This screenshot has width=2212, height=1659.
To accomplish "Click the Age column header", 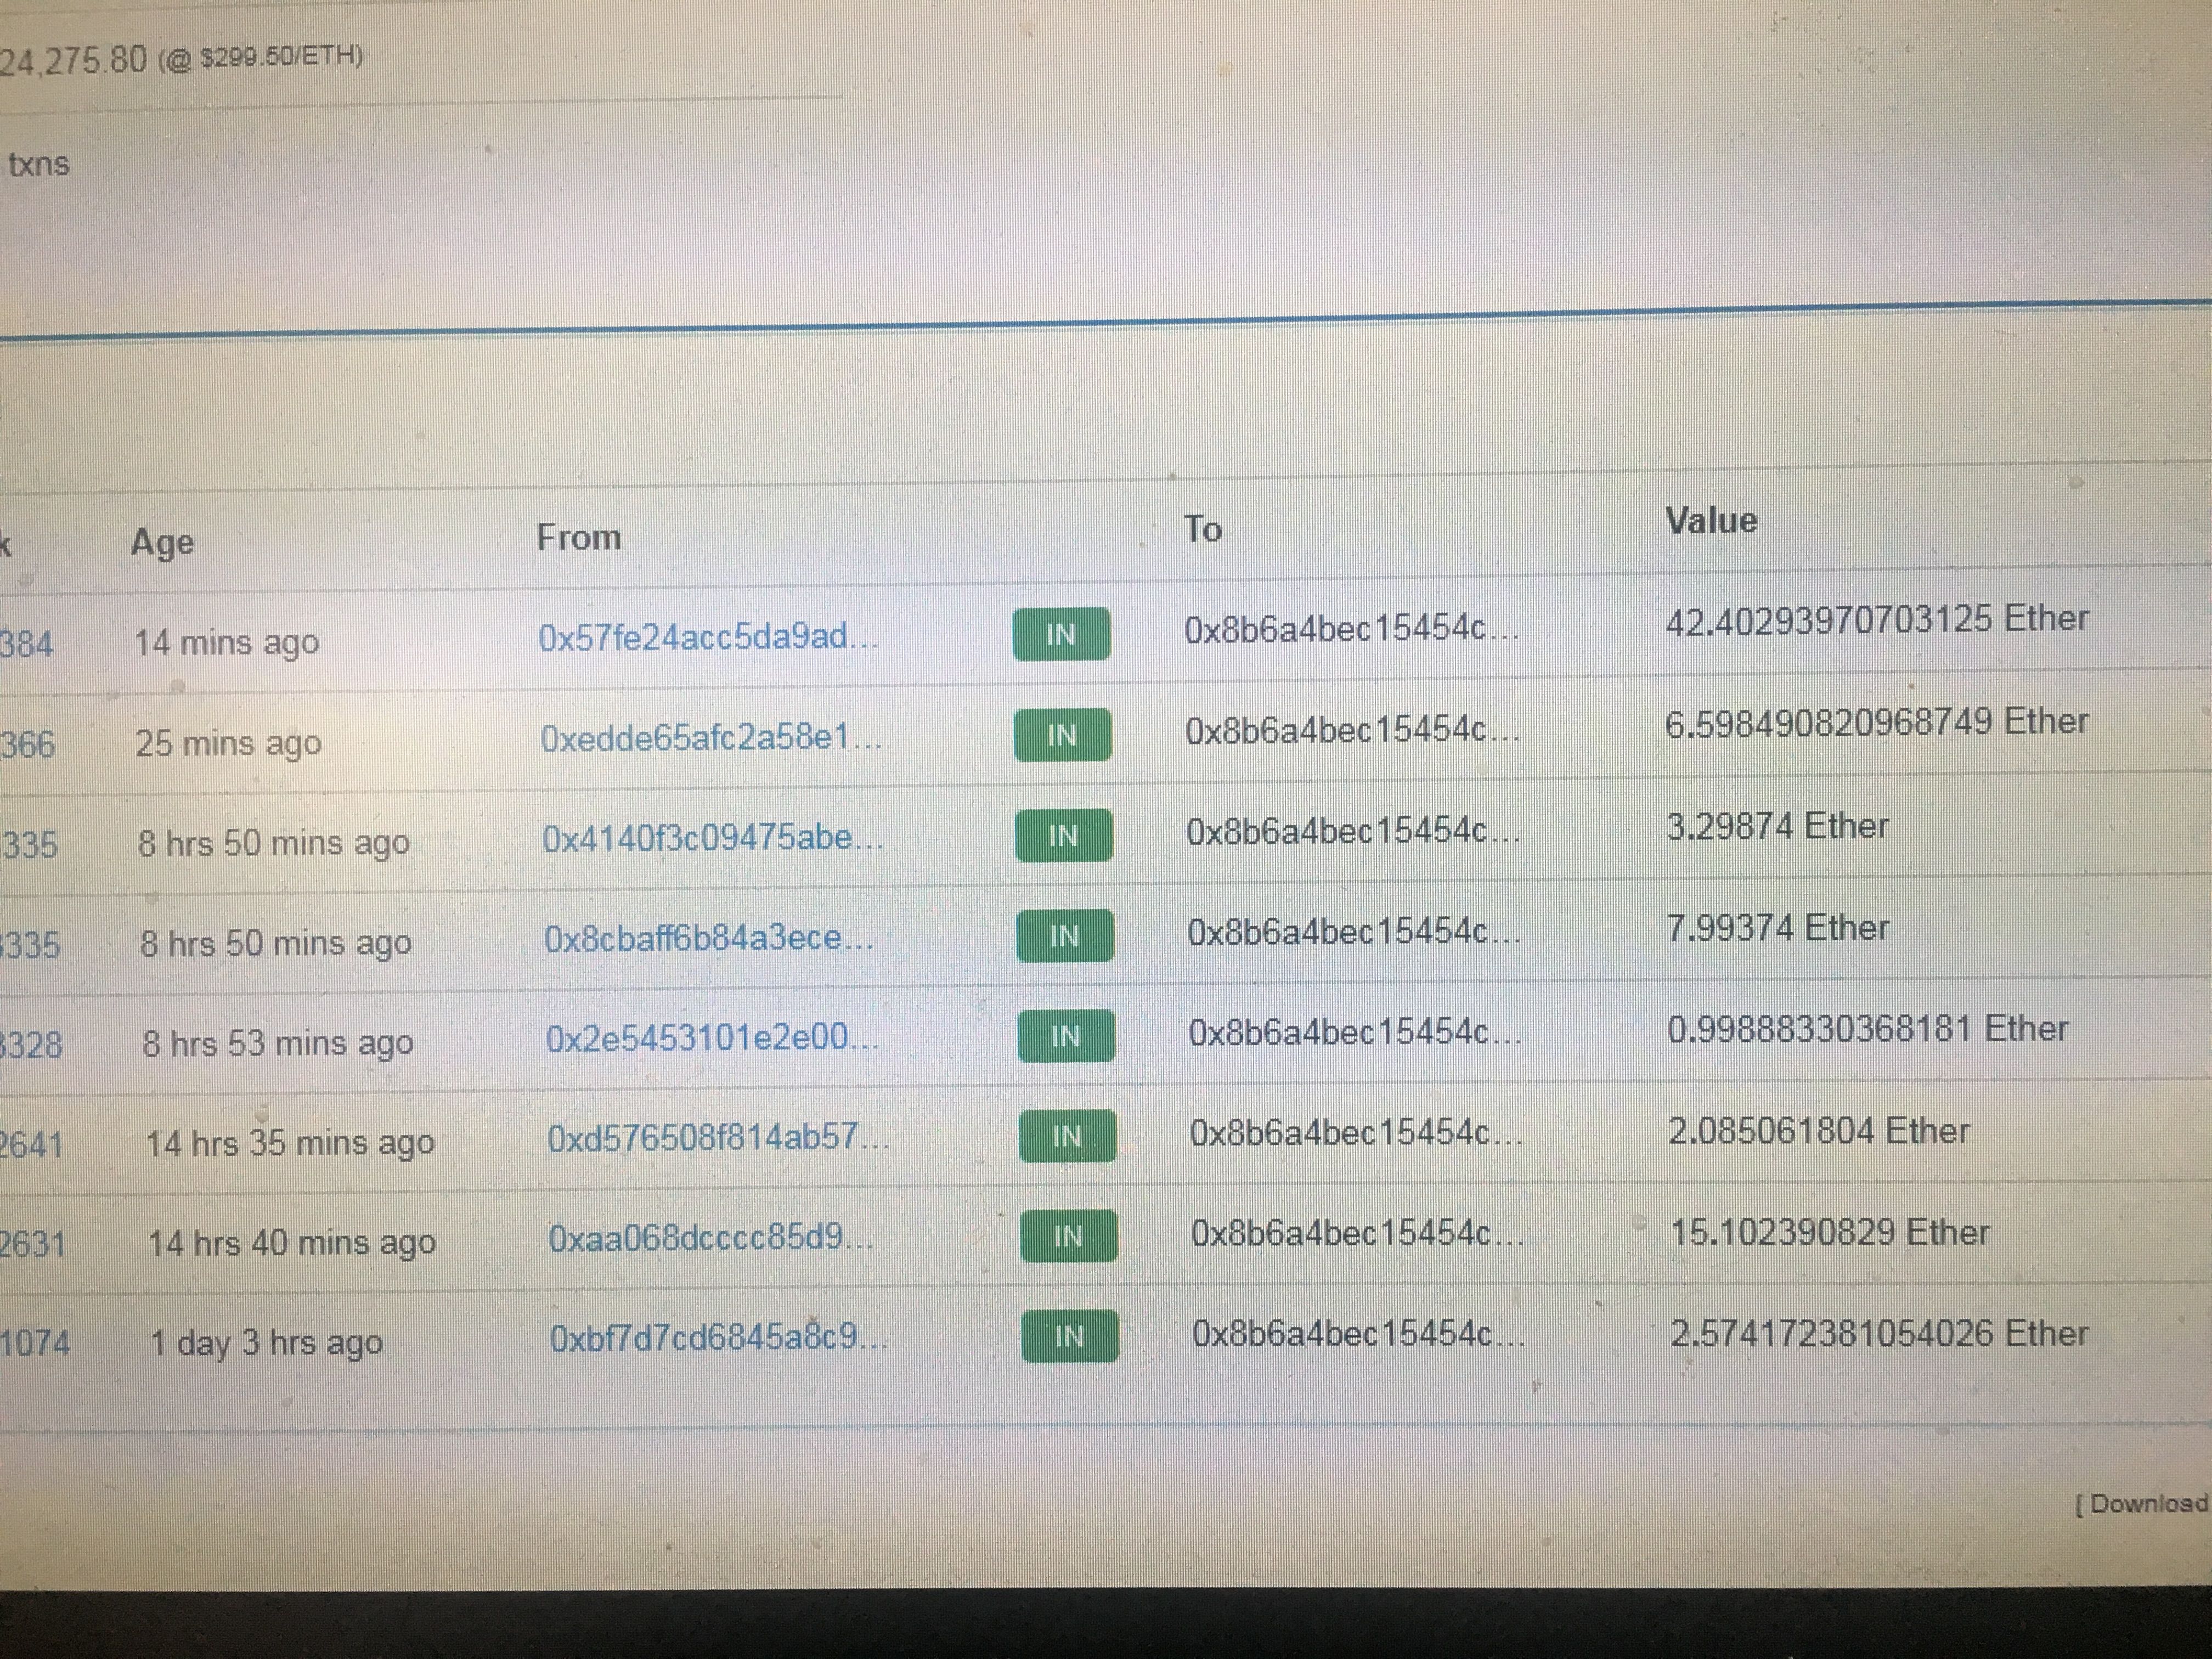I will coord(162,543).
